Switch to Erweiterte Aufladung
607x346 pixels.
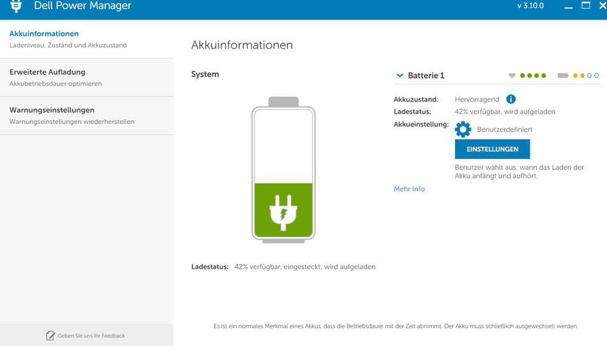[x=87, y=77]
